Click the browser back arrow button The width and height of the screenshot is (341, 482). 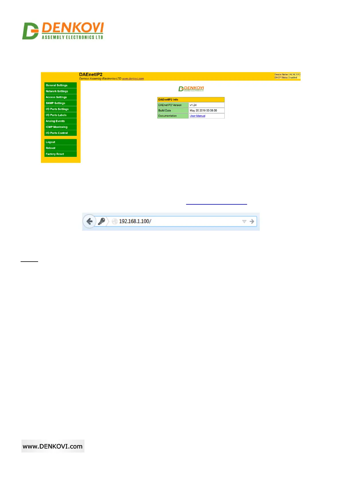(x=89, y=221)
